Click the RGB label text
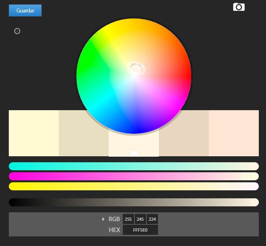The image size is (266, 246). pos(114,219)
